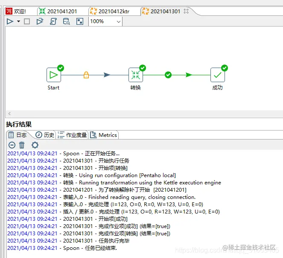This screenshot has height=258, width=283.
Task: Click the arrow on Start to 转换 hop
Action: point(107,75)
